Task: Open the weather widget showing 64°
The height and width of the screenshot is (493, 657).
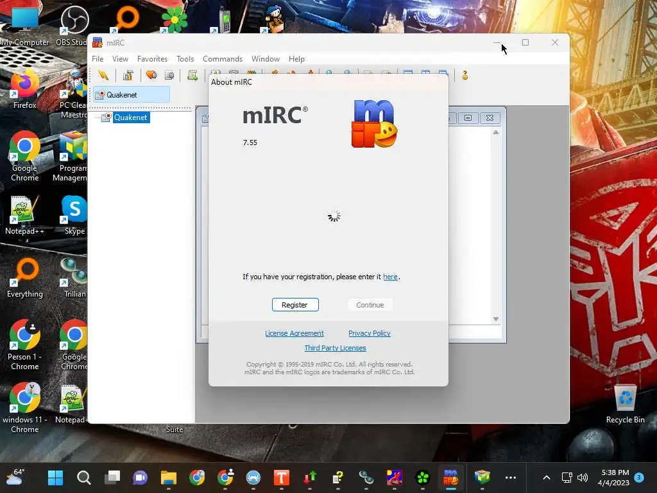Action: [x=15, y=478]
